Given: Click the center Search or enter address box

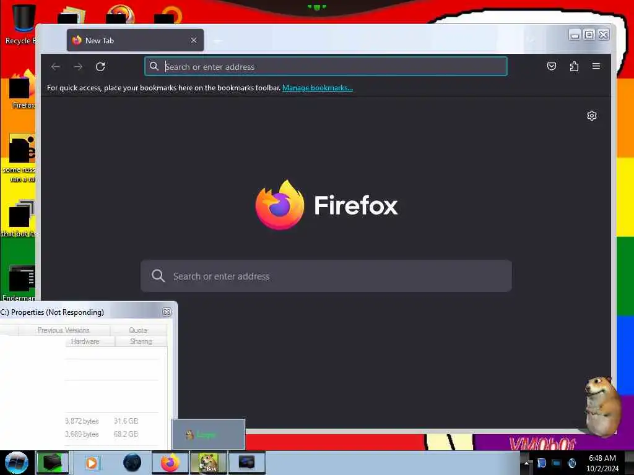Looking at the screenshot, I should coord(326,276).
